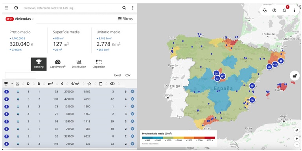Switch to the Captómetro tab
Viewport: 302px width, 151px height.
(x=58, y=64)
